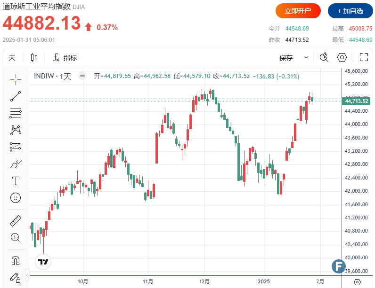Open the emoji icons tool
The height and width of the screenshot is (288, 375).
click(16, 198)
